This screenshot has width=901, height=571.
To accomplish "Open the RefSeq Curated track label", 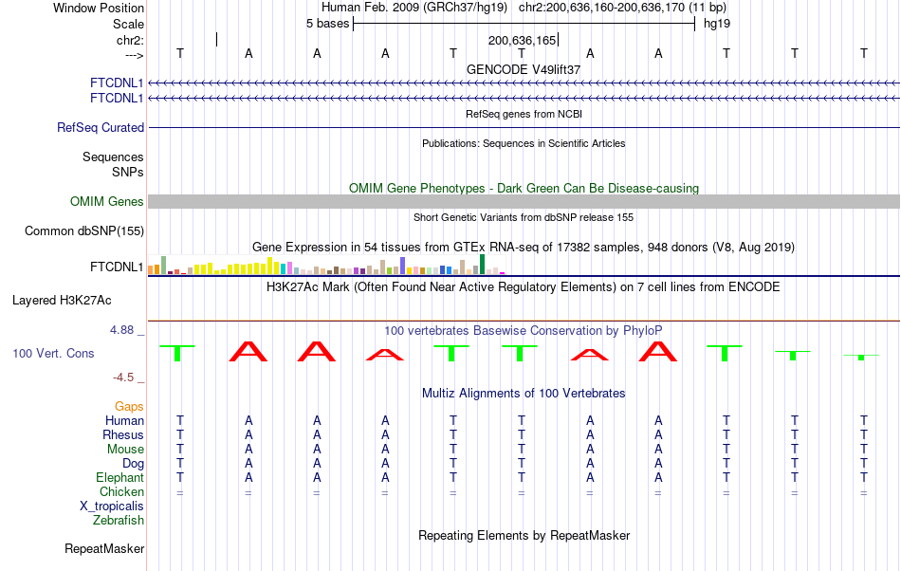I will click(101, 127).
